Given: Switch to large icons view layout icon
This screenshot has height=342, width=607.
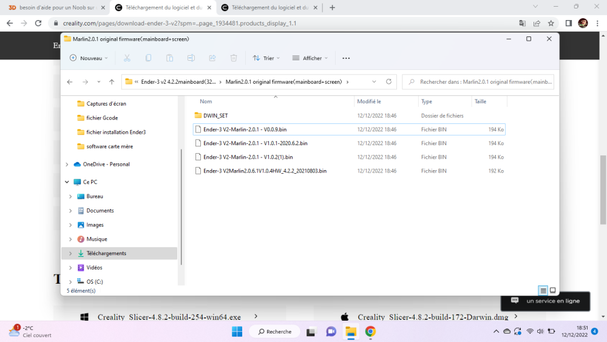Looking at the screenshot, I should point(553,290).
